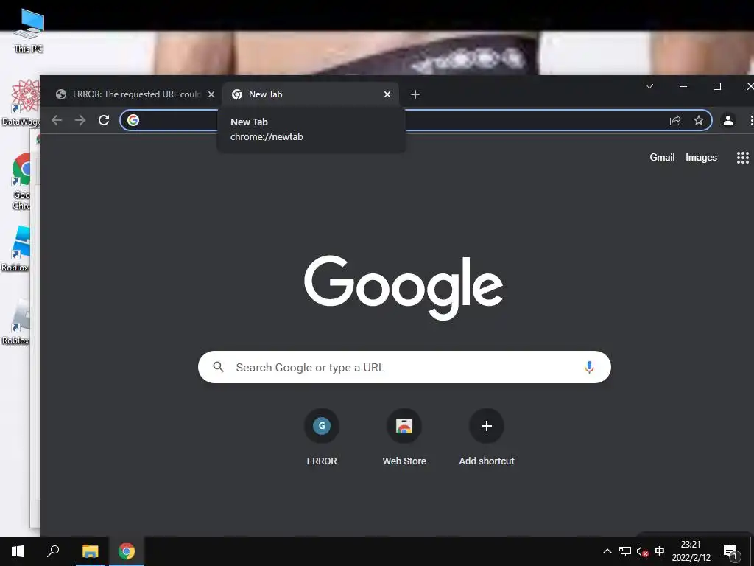
Task: Open the Chrome profile avatar menu
Action: pyautogui.click(x=728, y=120)
